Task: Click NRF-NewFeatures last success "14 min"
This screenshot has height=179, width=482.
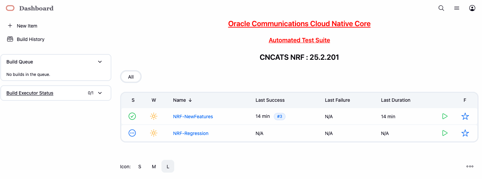Action: [x=263, y=117]
